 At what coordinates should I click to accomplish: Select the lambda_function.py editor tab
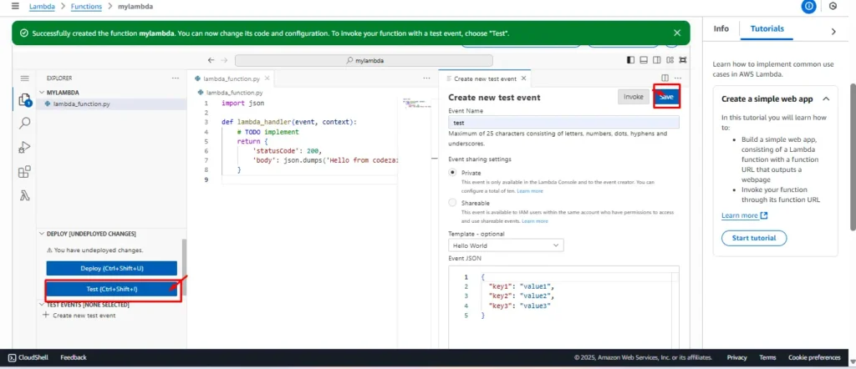pyautogui.click(x=231, y=78)
